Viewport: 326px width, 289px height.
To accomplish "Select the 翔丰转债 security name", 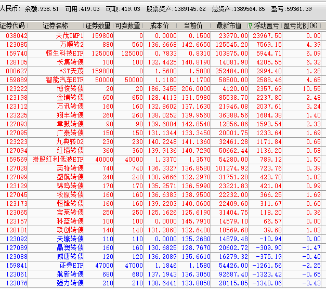I will tap(70, 115).
